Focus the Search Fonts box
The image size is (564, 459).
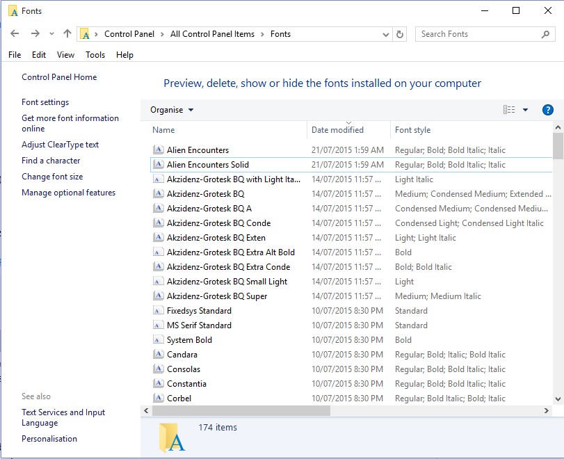coord(485,34)
